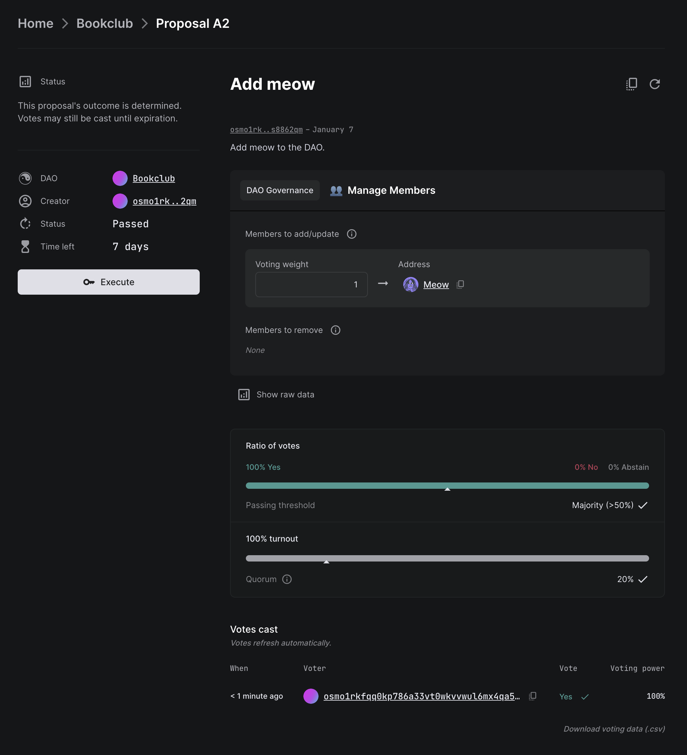The width and height of the screenshot is (687, 755).
Task: Click Download voting data (.csv)
Action: pyautogui.click(x=614, y=729)
